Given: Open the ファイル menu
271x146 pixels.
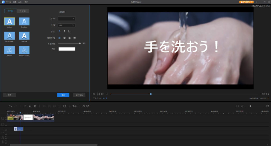Looking at the screenshot, I should point(9,2).
